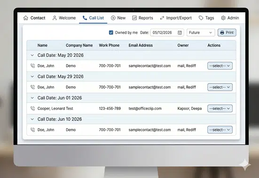Click the home icon beside Contact
Screen dimensions: 259x178
(x=26, y=18)
